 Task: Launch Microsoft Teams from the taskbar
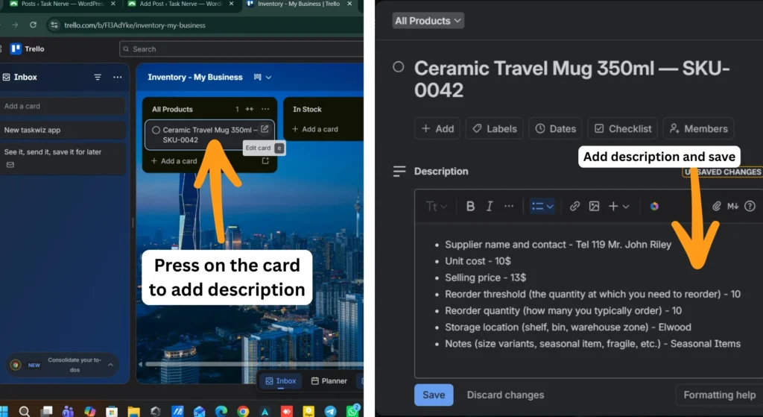pyautogui.click(x=68, y=412)
